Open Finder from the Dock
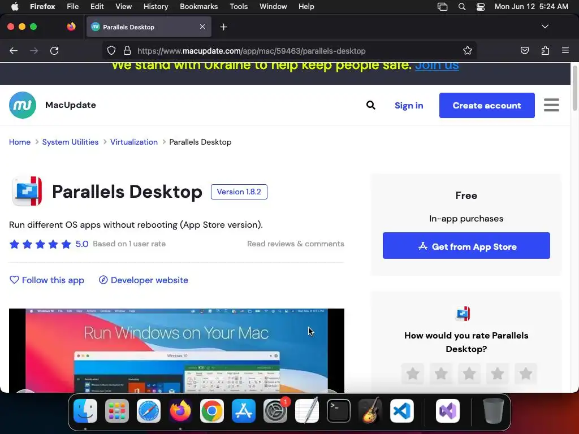Viewport: 579px width, 434px height. [85, 411]
